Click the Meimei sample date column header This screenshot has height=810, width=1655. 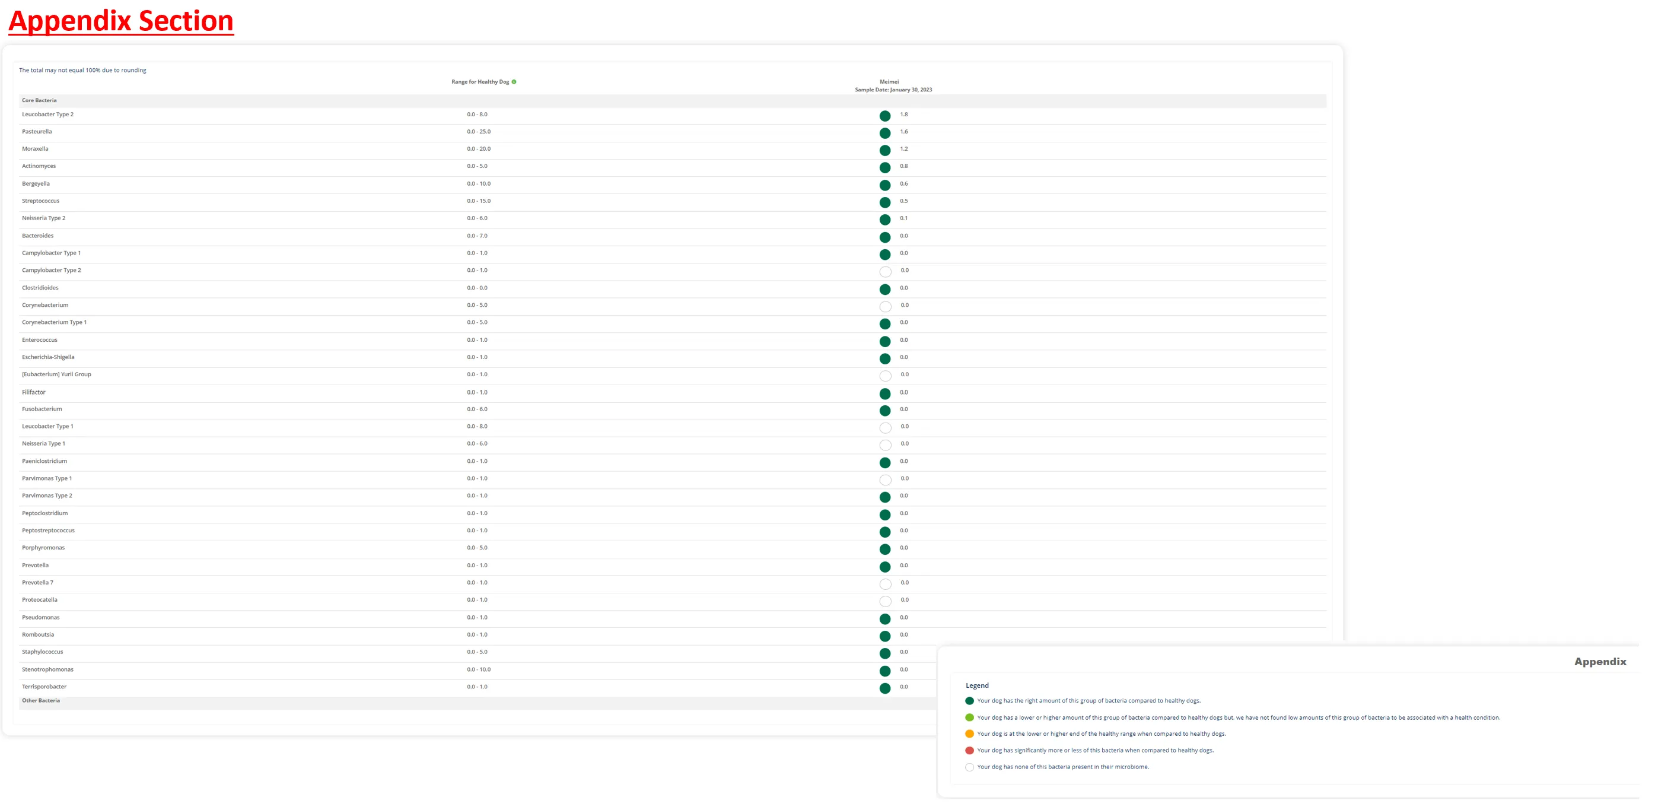coord(893,85)
